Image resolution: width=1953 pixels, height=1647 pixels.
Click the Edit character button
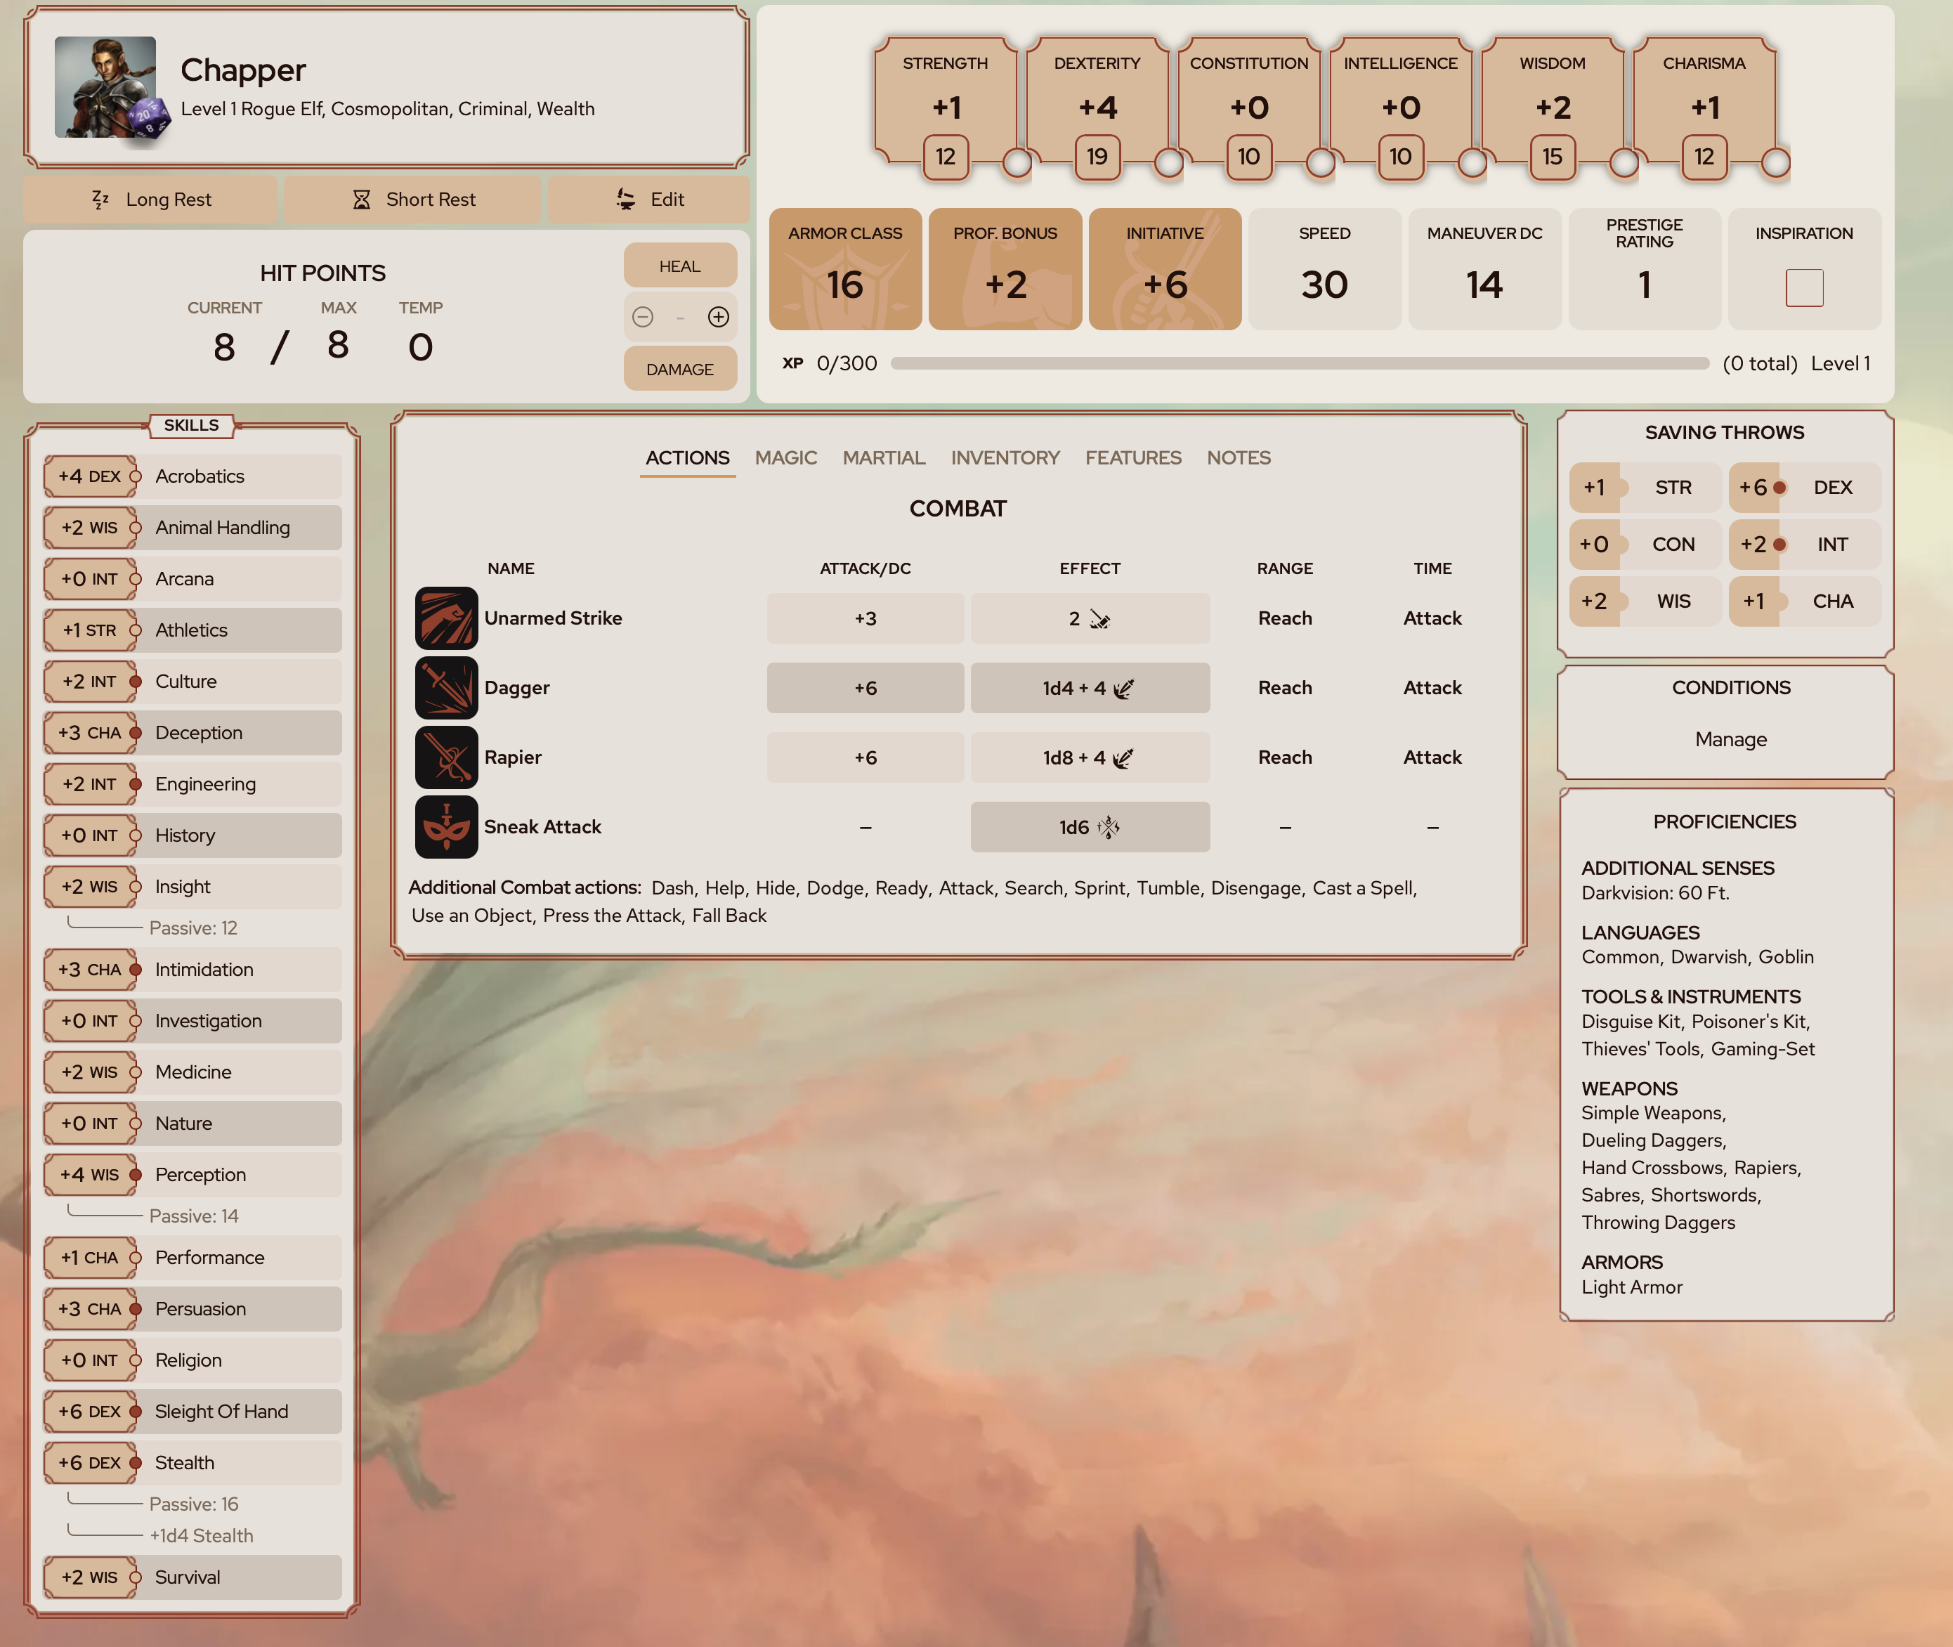pyautogui.click(x=649, y=200)
